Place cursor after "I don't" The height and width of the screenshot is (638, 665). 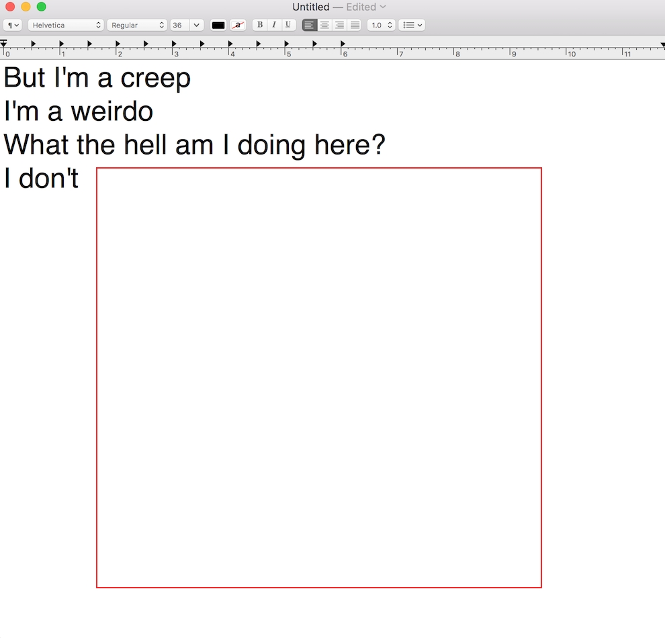(x=79, y=179)
